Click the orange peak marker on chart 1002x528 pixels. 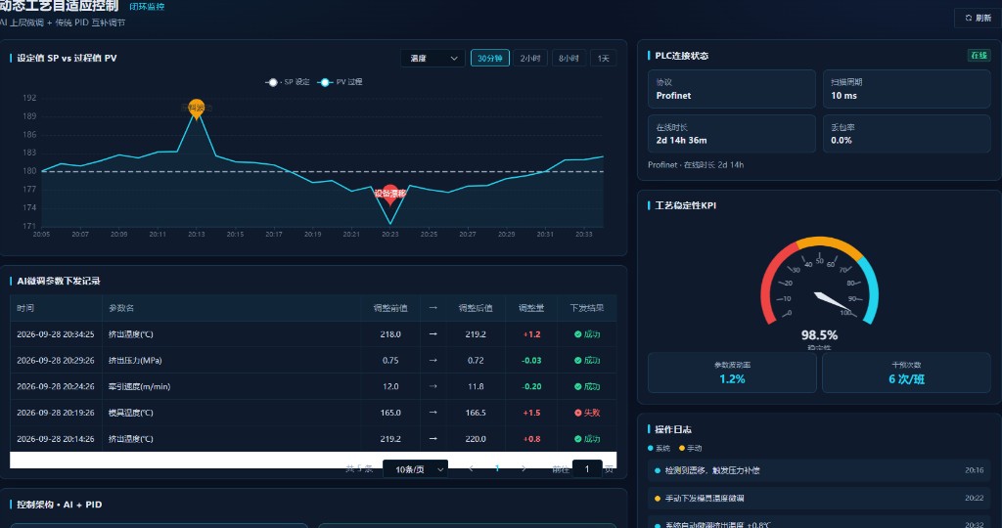[196, 108]
